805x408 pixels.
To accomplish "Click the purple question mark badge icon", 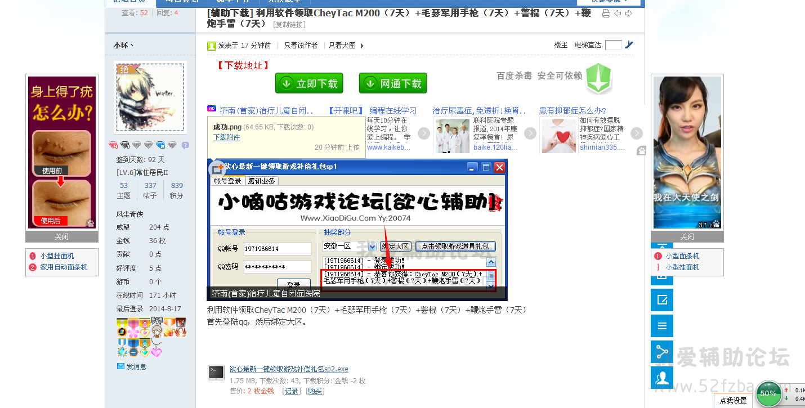I will pyautogui.click(x=185, y=145).
